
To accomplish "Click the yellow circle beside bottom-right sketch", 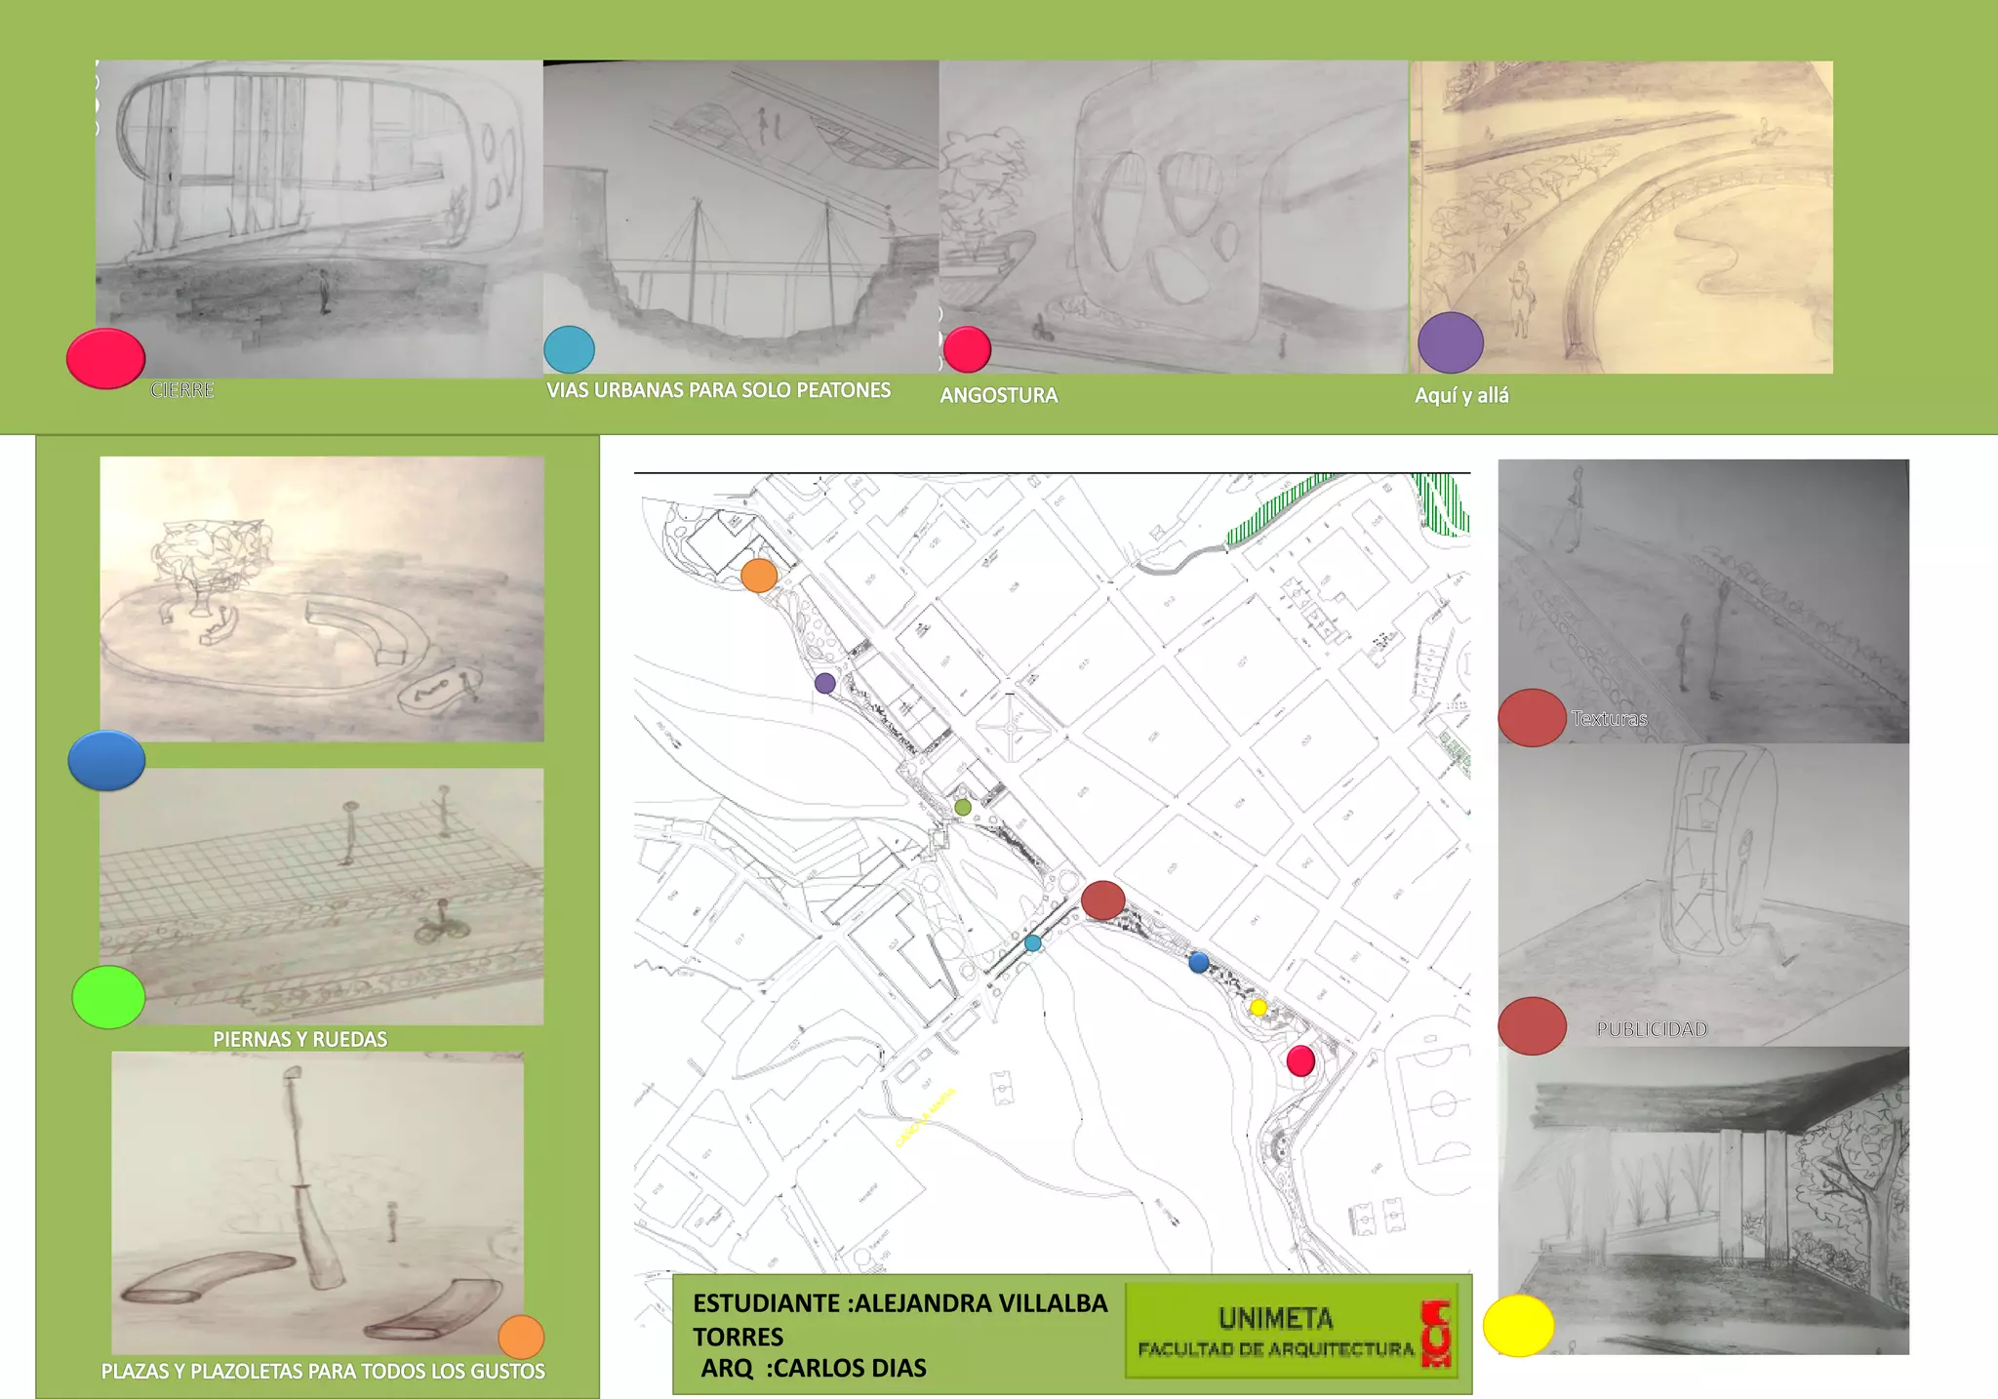I will coord(1518,1325).
